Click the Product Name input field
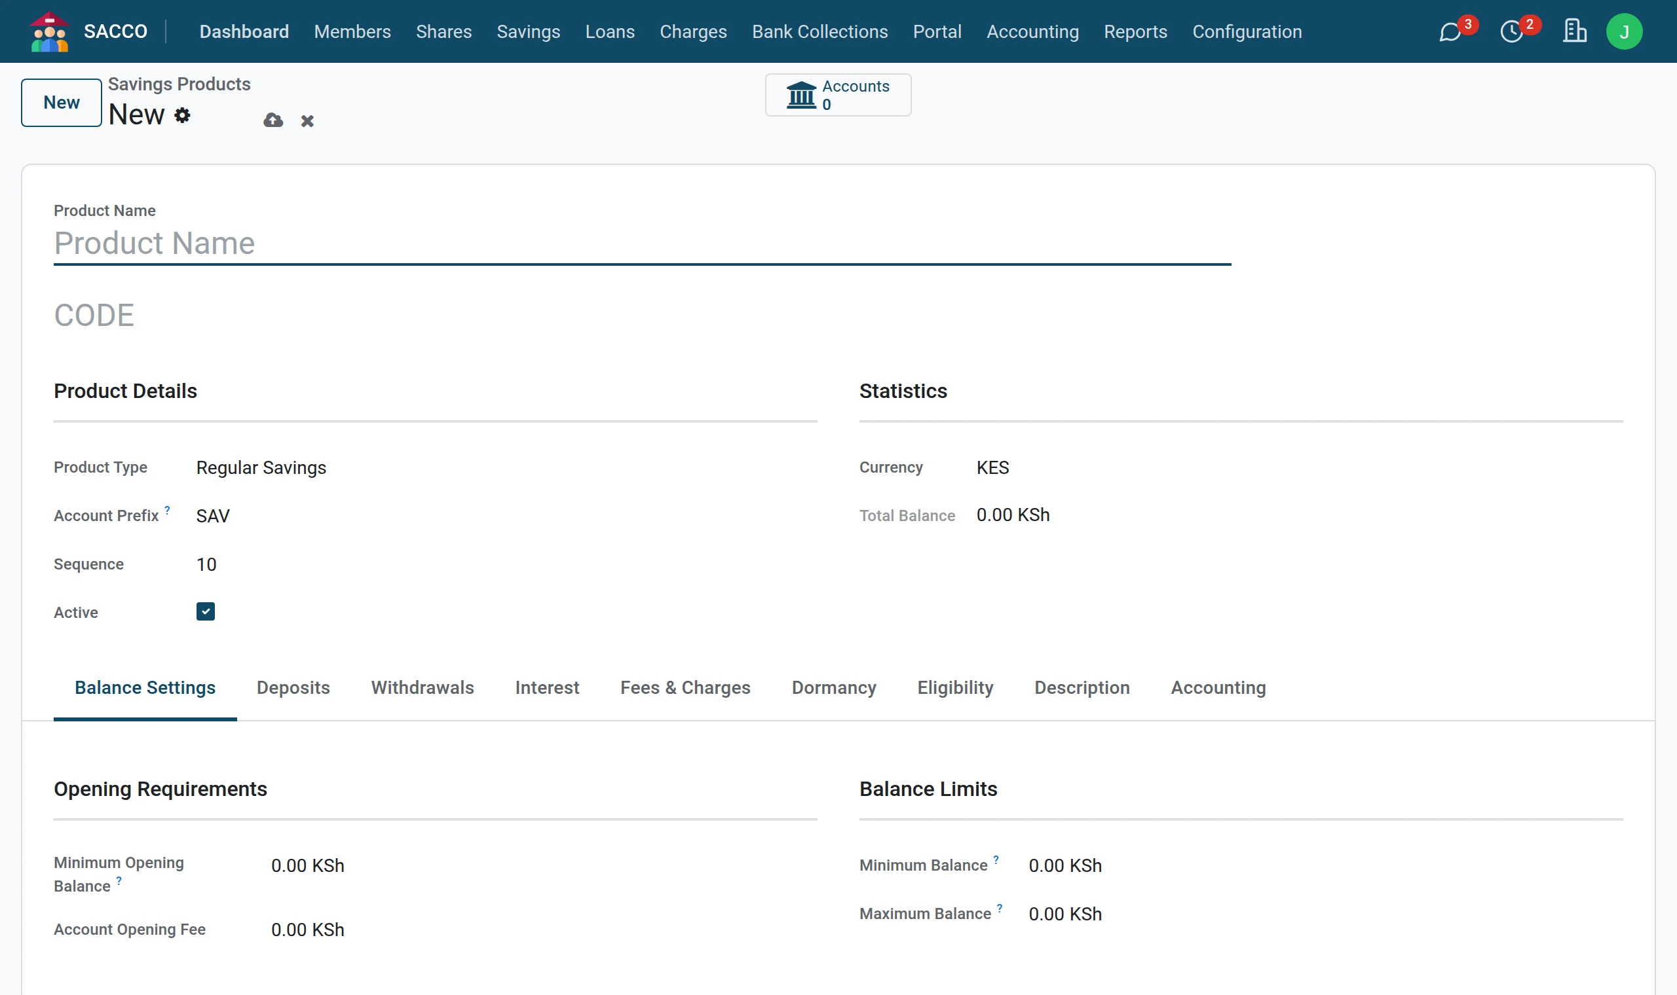This screenshot has height=995, width=1677. 642,244
